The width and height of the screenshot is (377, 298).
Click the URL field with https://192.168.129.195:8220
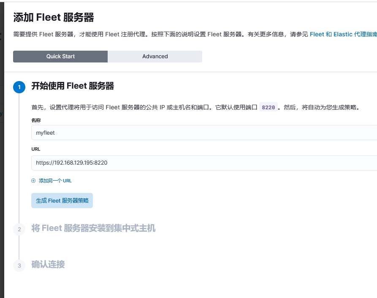click(203, 163)
